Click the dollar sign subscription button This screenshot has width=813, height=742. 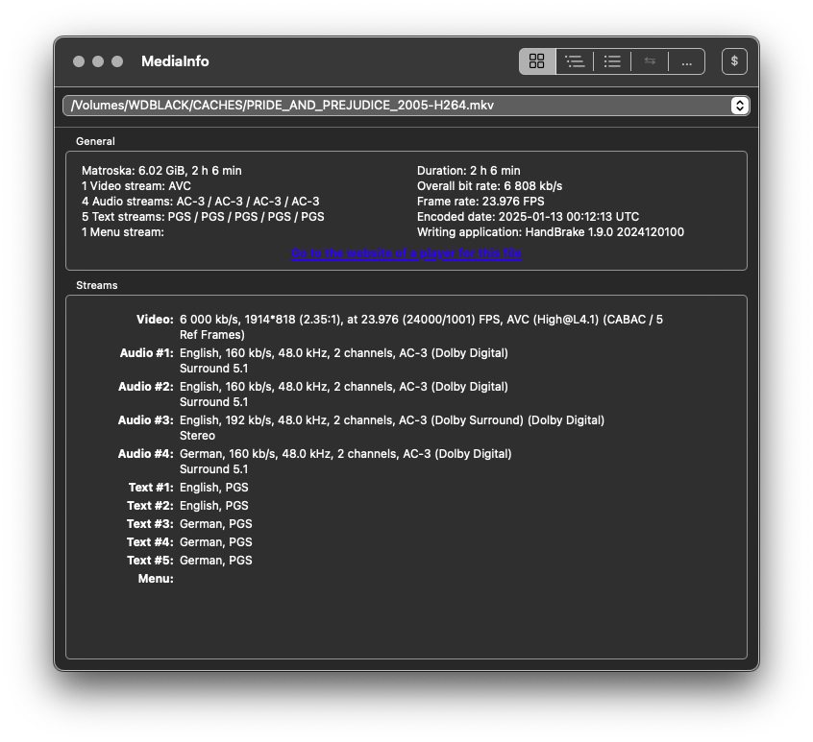click(x=734, y=61)
